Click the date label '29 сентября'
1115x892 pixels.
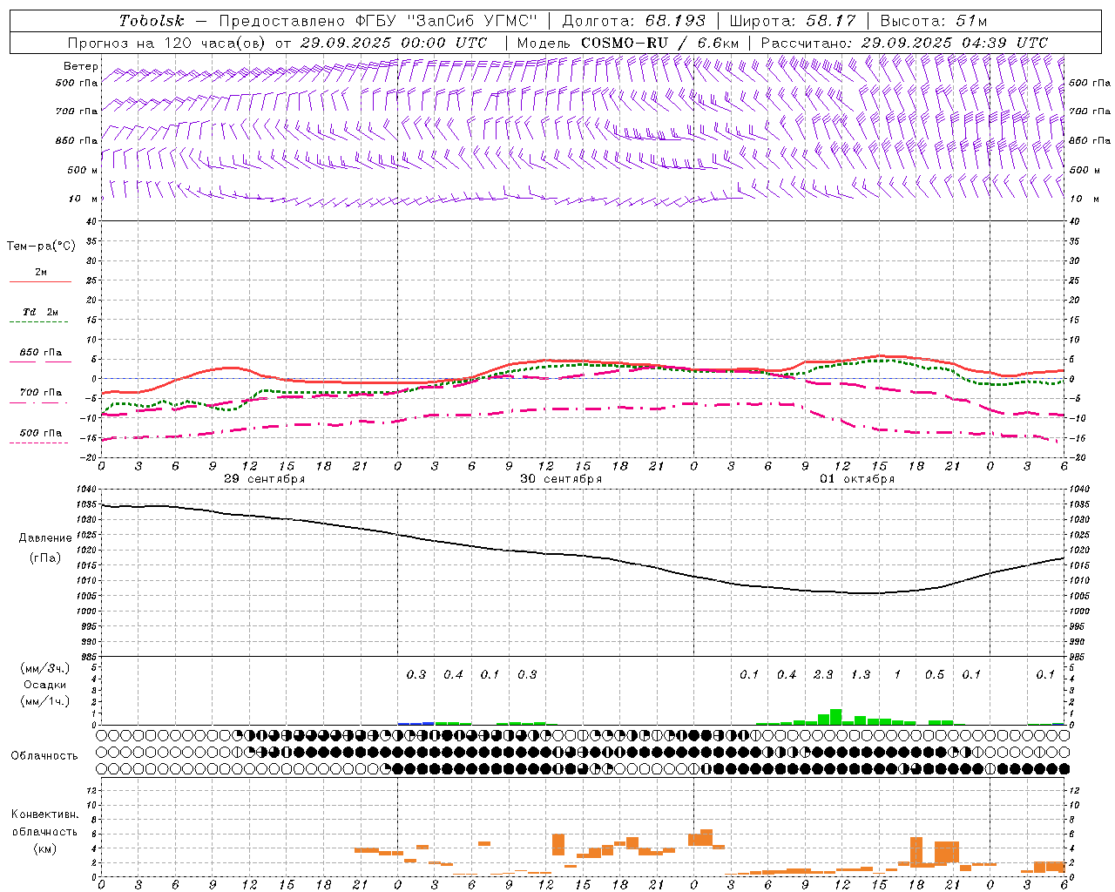(264, 479)
